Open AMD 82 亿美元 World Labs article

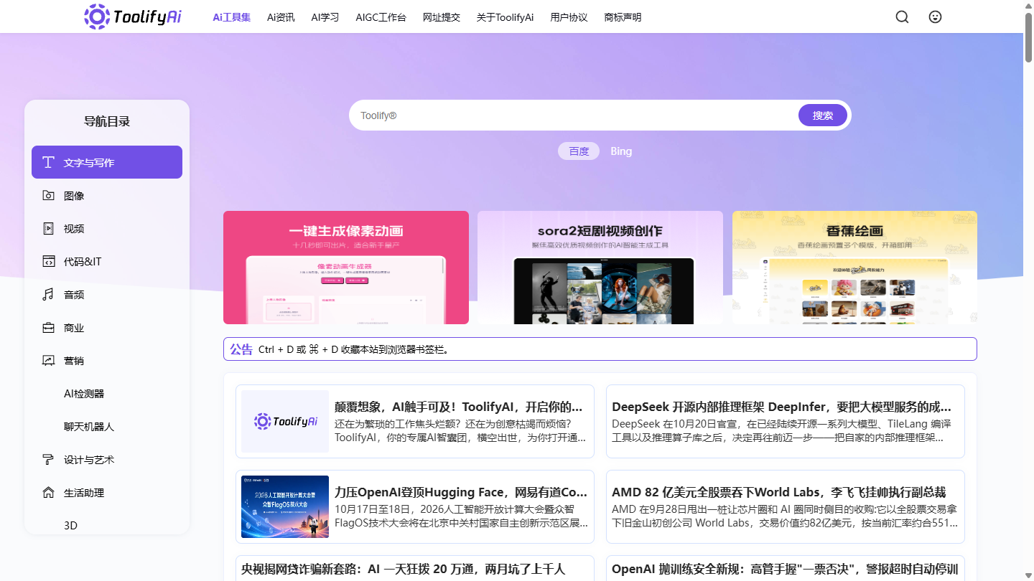[x=779, y=492]
